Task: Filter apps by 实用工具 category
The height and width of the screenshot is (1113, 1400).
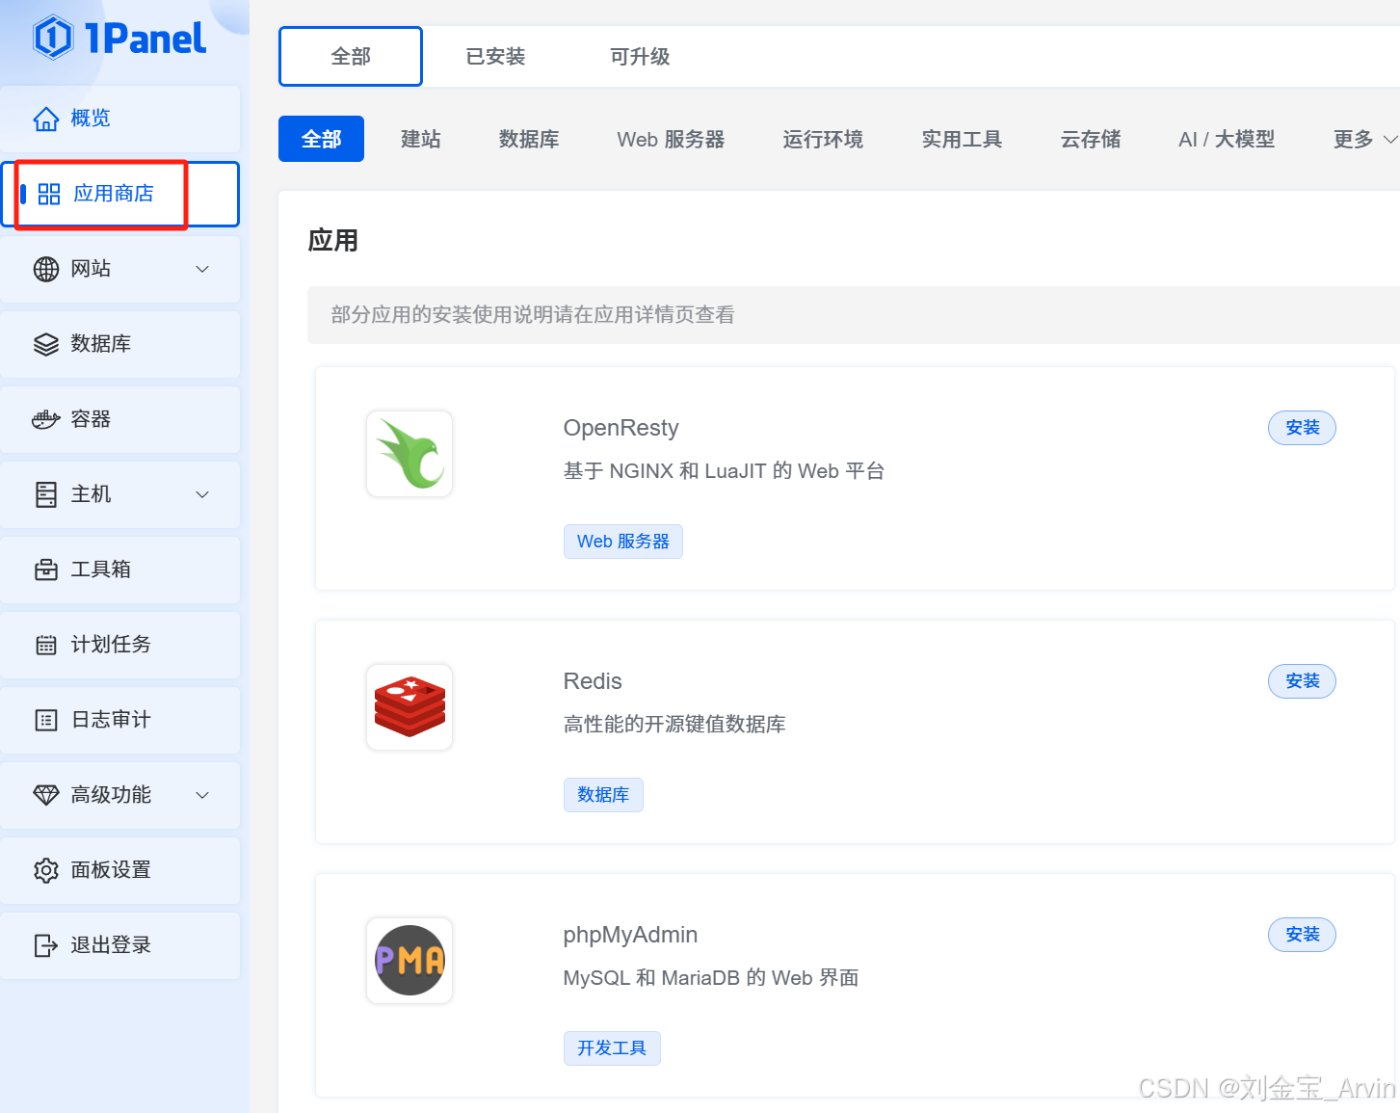Action: [x=962, y=139]
